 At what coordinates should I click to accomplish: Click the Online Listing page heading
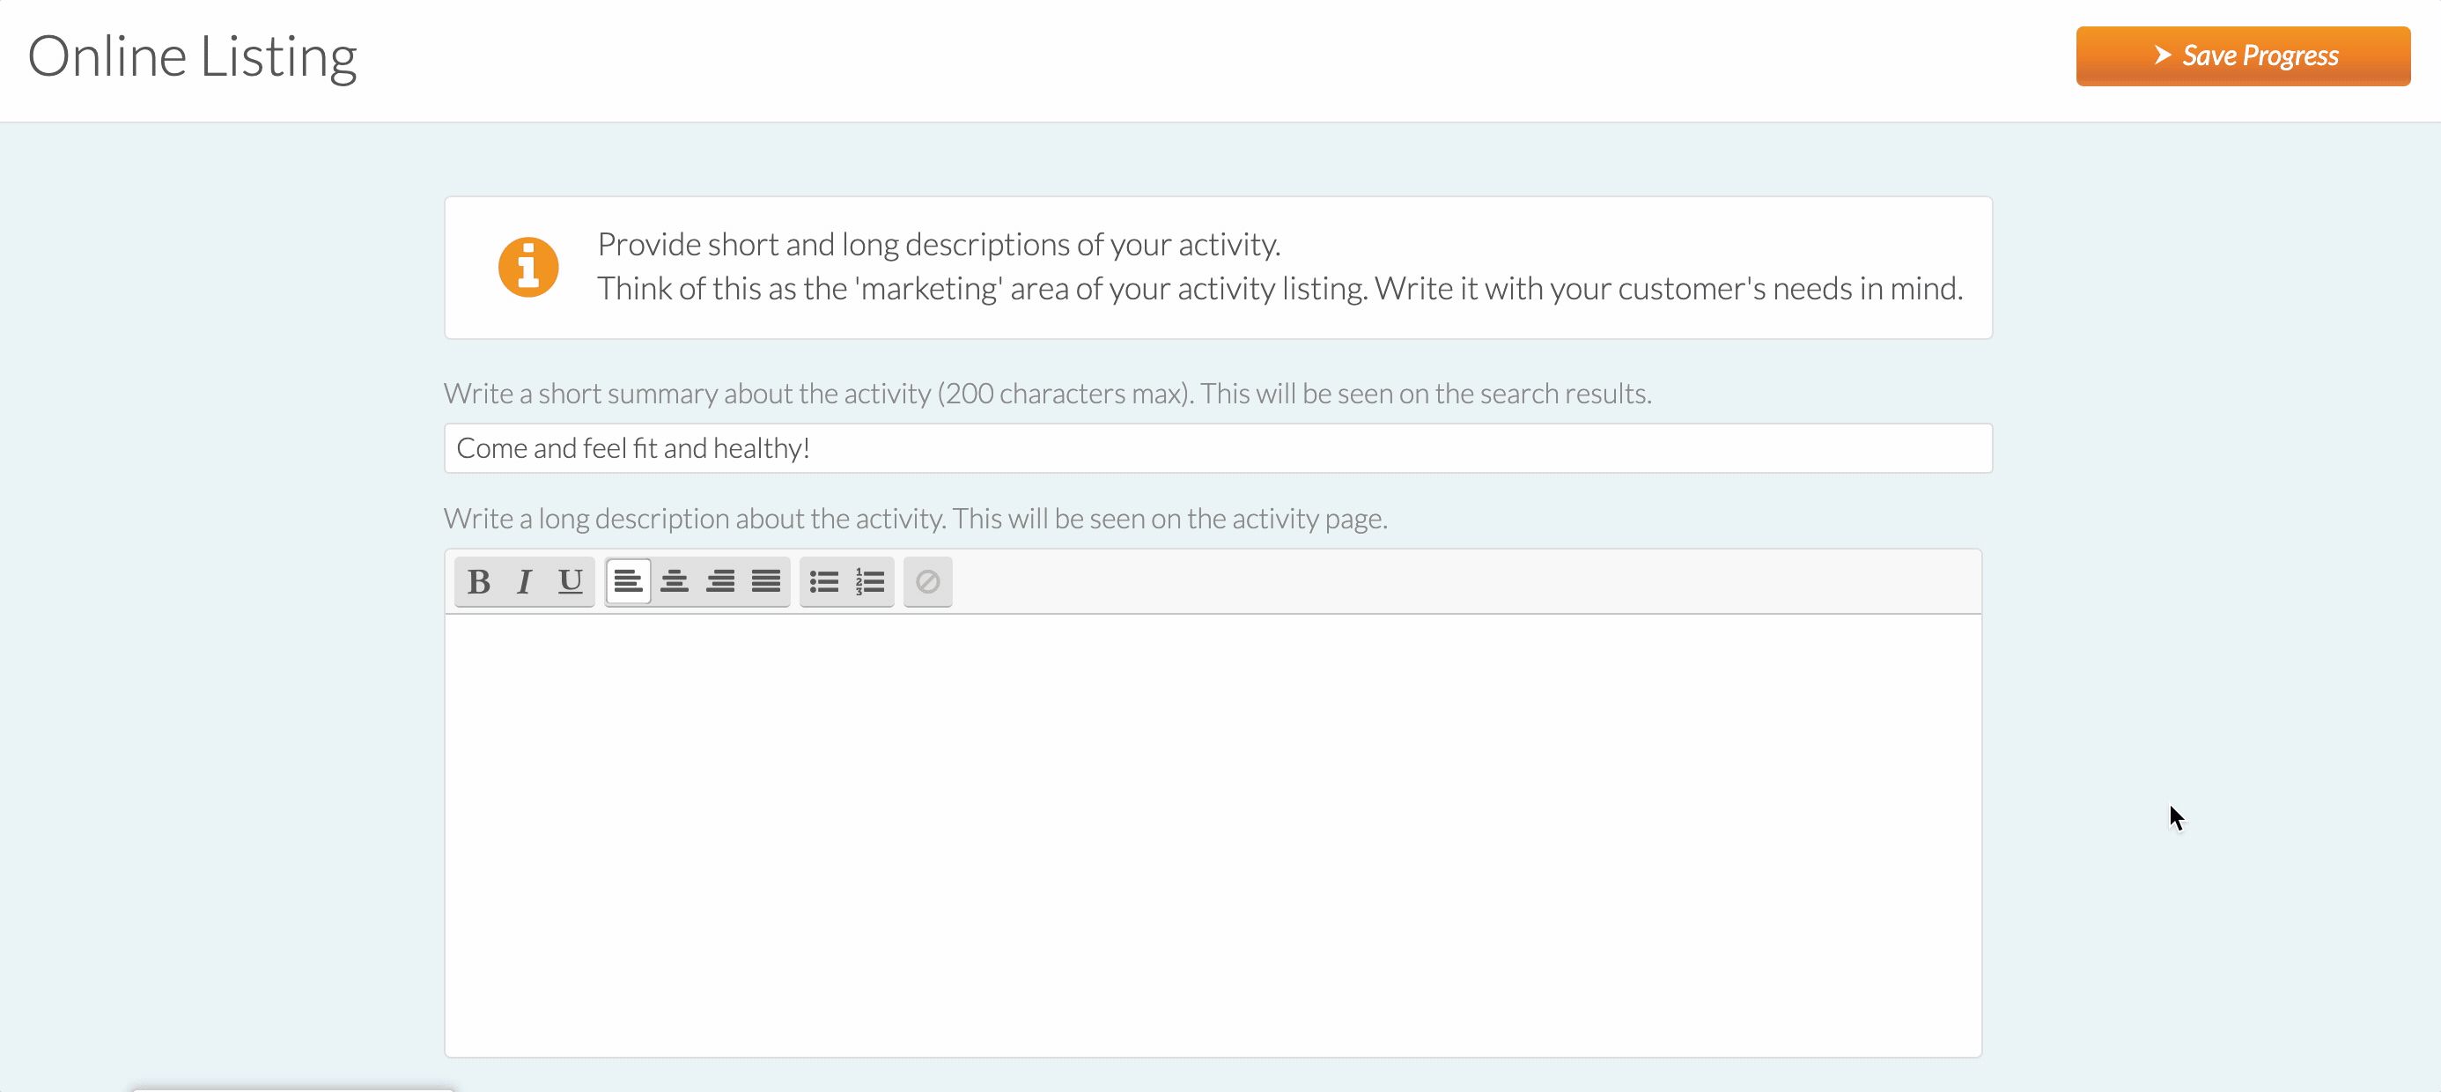click(x=192, y=57)
